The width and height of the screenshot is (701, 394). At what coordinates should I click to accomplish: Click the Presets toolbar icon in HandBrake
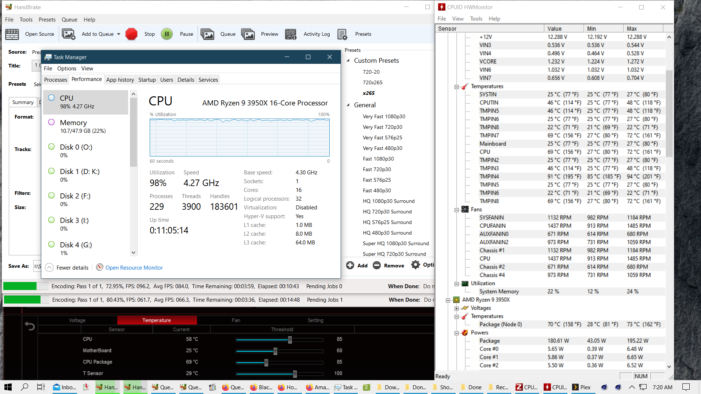click(x=342, y=34)
